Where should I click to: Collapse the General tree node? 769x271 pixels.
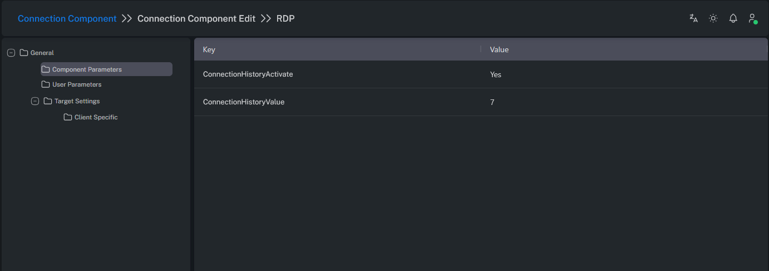pos(11,53)
